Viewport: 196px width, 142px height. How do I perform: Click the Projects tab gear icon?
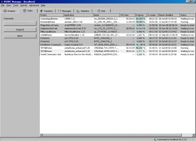[x=5, y=11]
